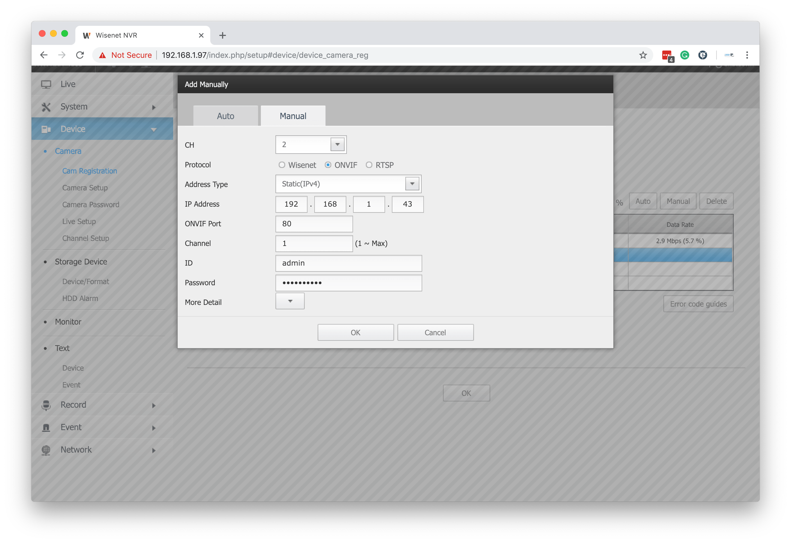Cancel the Add Manually dialog
791x543 pixels.
click(x=435, y=332)
